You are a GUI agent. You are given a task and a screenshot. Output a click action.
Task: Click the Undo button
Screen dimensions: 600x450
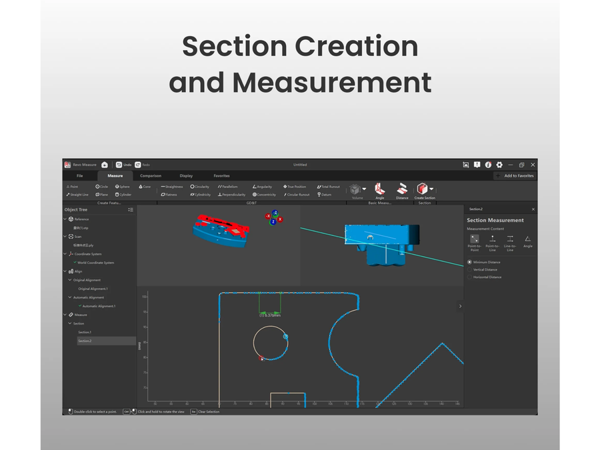123,165
